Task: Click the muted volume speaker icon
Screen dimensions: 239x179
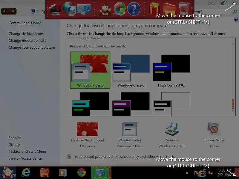Action: point(211,173)
